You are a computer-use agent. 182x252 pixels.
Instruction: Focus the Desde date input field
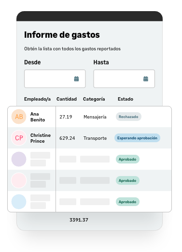55,79
